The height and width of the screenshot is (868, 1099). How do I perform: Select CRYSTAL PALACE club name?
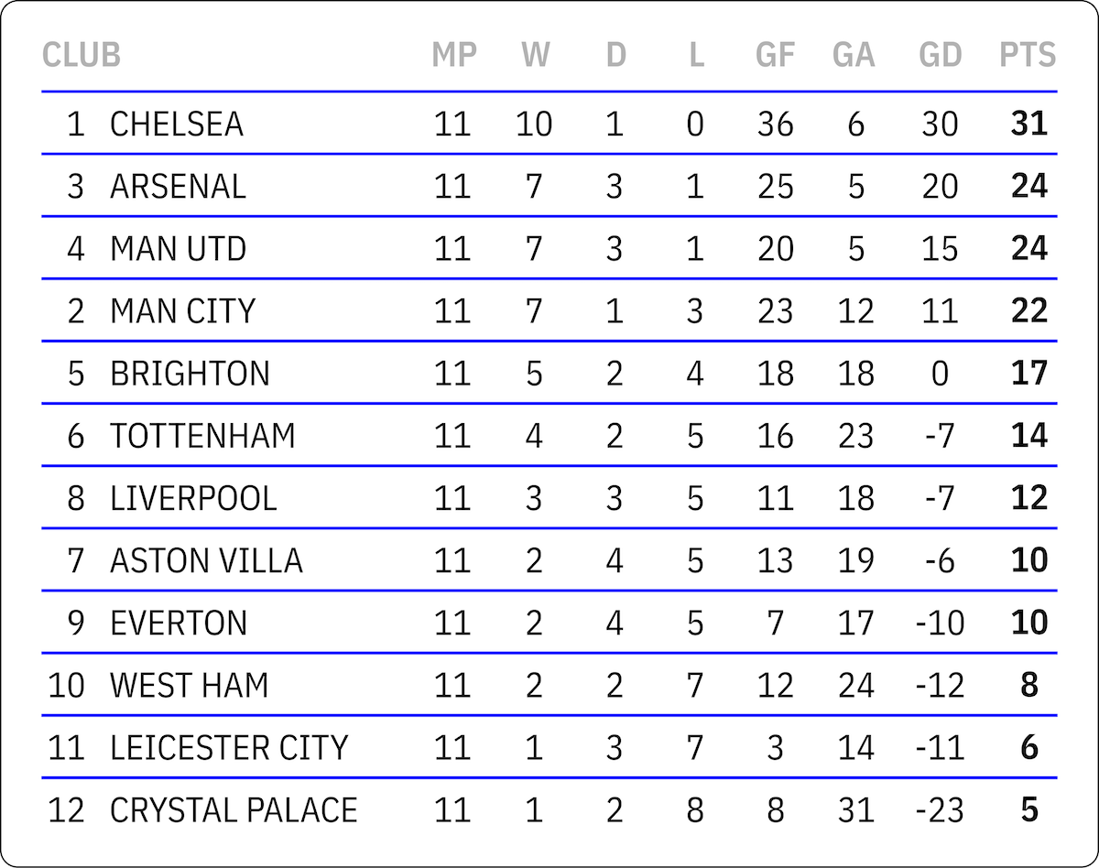234,810
